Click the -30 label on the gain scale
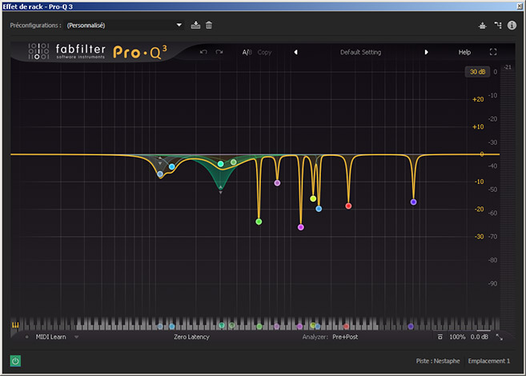The width and height of the screenshot is (526, 376). tap(479, 237)
